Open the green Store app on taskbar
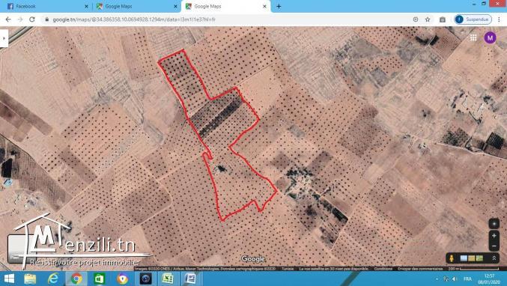Viewport: 507px width, 286px height. point(99,279)
